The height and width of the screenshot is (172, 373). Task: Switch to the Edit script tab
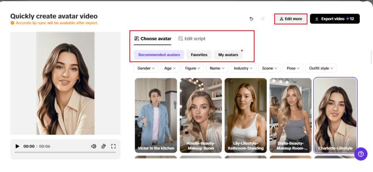point(192,39)
